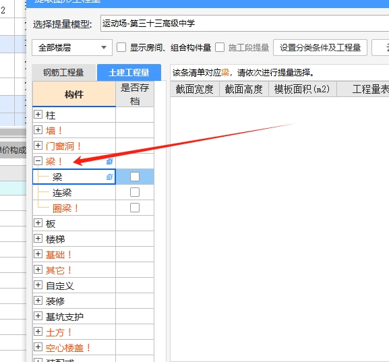Click the 模板面积(m2) column header
389x362 pixels.
tap(303, 89)
